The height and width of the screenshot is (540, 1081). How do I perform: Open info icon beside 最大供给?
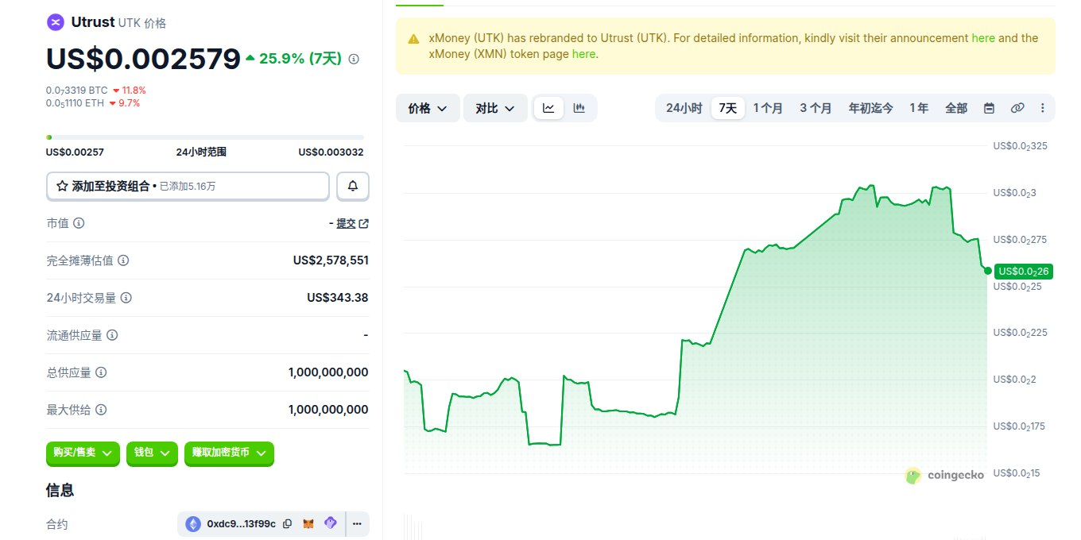click(x=101, y=410)
